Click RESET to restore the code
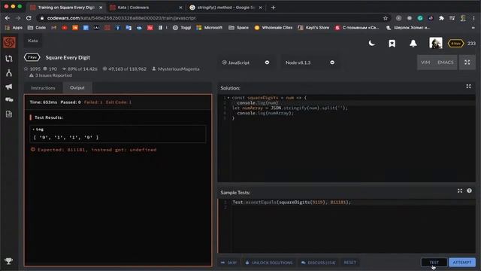This screenshot has height=271, width=481. click(350, 263)
